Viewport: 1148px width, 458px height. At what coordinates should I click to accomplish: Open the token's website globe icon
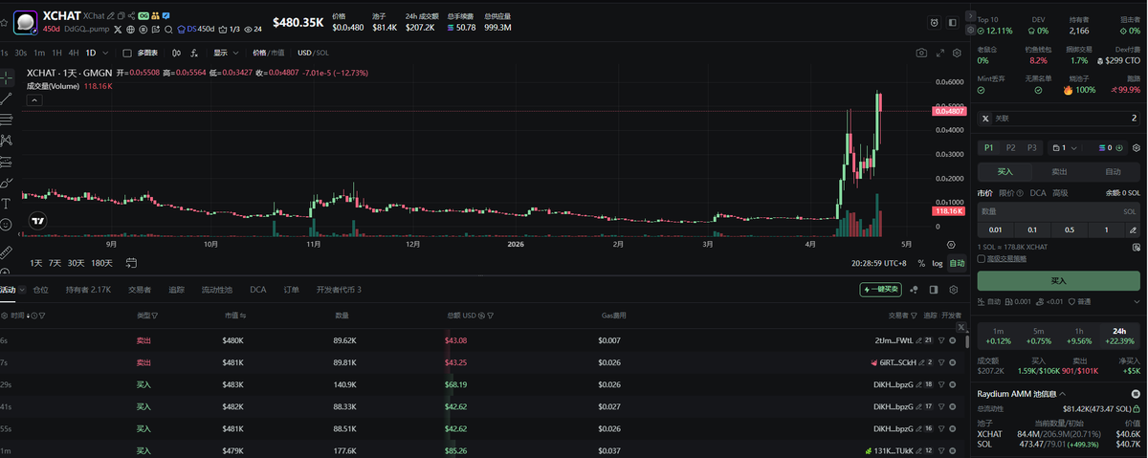[130, 30]
